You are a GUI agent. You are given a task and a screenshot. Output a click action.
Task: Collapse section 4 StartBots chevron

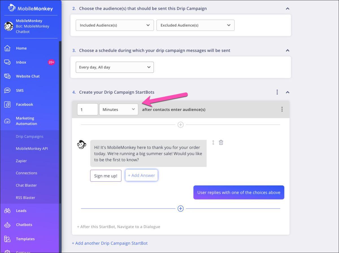click(x=288, y=92)
